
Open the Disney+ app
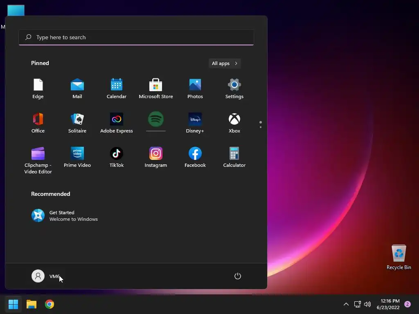195,123
